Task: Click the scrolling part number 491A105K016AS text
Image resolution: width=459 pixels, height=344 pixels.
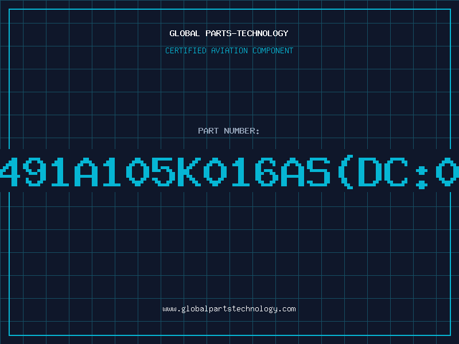Action: click(229, 172)
